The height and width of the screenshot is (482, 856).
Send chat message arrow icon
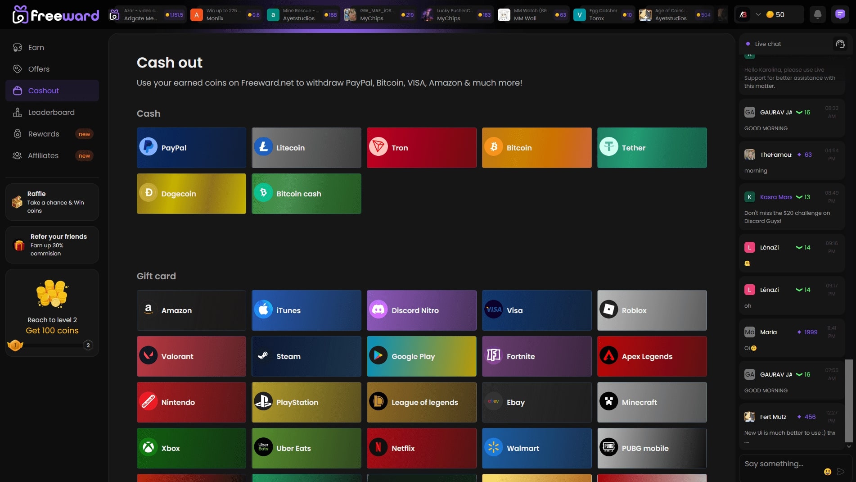point(840,472)
